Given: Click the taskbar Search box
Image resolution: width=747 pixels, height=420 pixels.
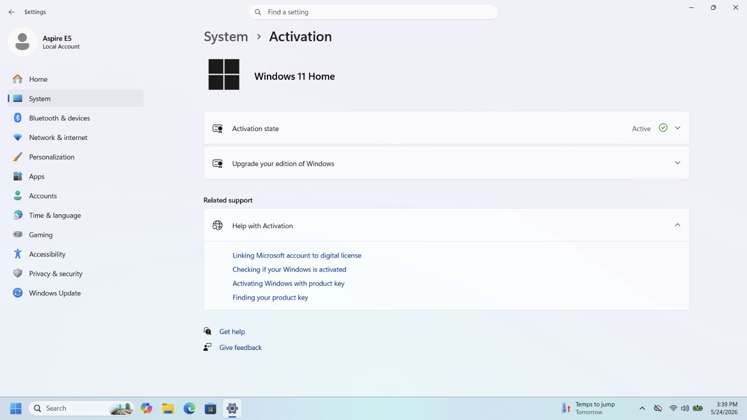Looking at the screenshot, I should [x=82, y=408].
